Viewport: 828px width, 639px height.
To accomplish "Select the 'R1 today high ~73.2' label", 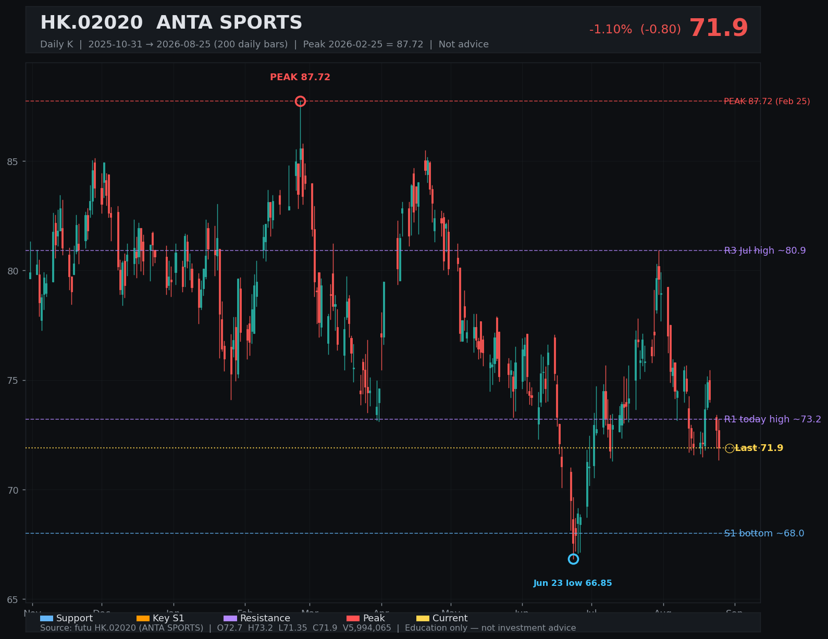I will (x=773, y=419).
